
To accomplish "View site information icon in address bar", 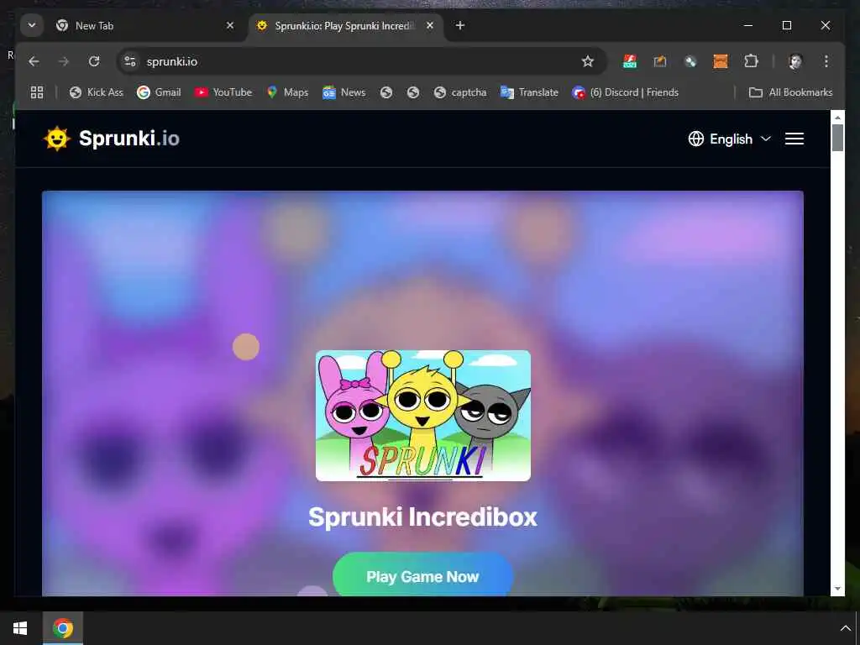I will point(130,61).
